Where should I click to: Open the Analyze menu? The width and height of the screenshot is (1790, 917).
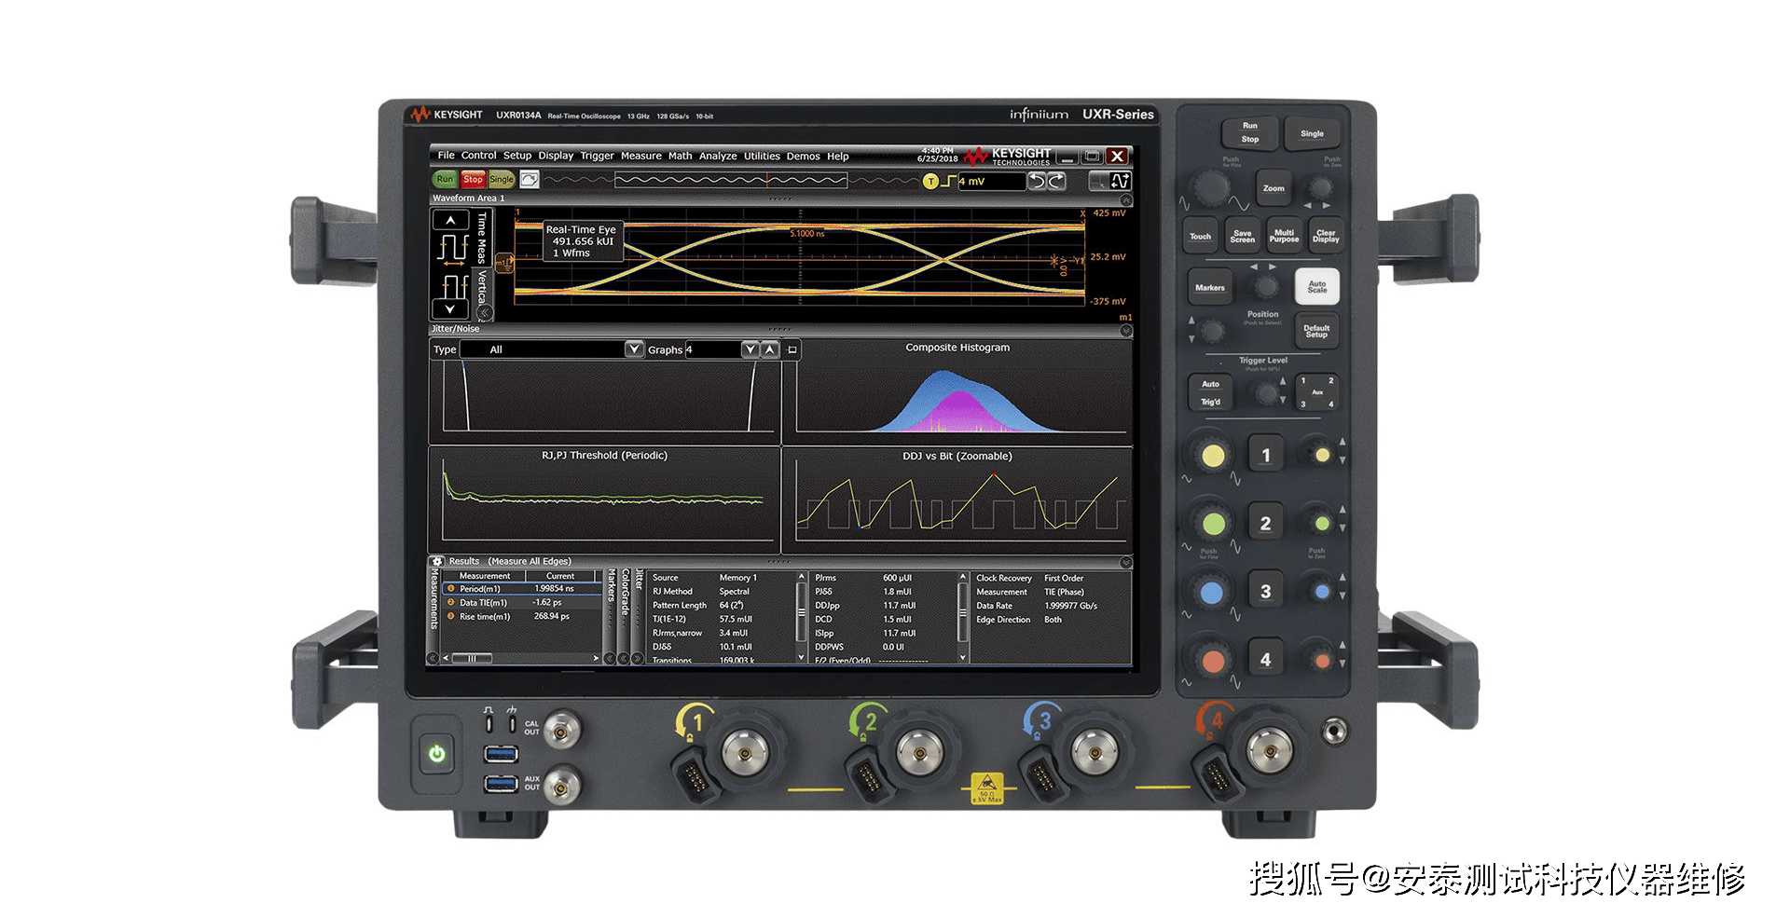(718, 156)
